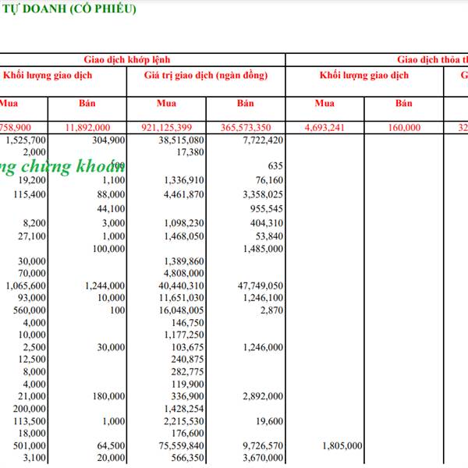Click cell 27,100
Image resolution: width=468 pixels, height=468 pixels.
32,236
